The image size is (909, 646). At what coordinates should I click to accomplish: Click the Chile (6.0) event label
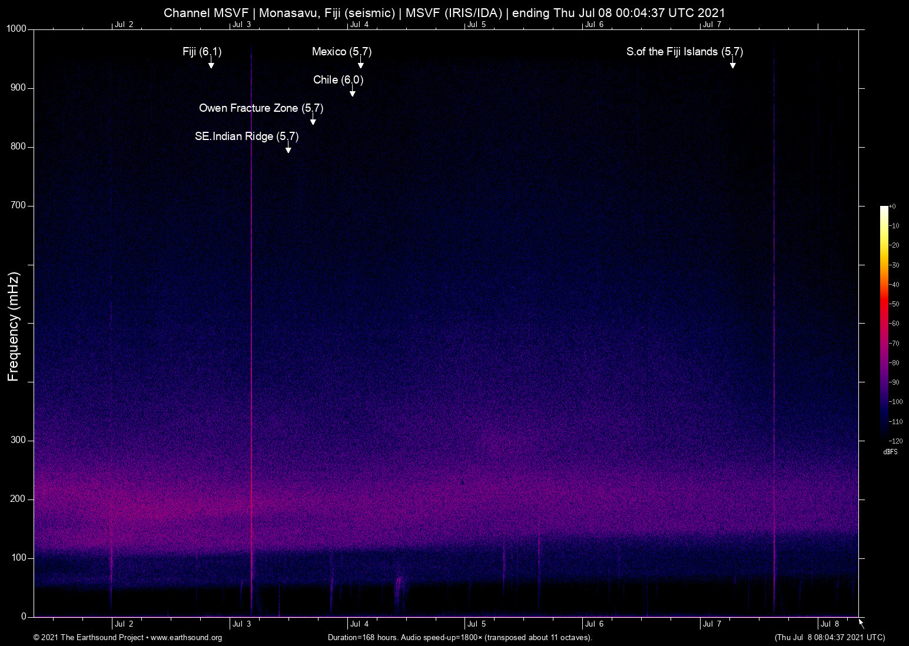338,80
